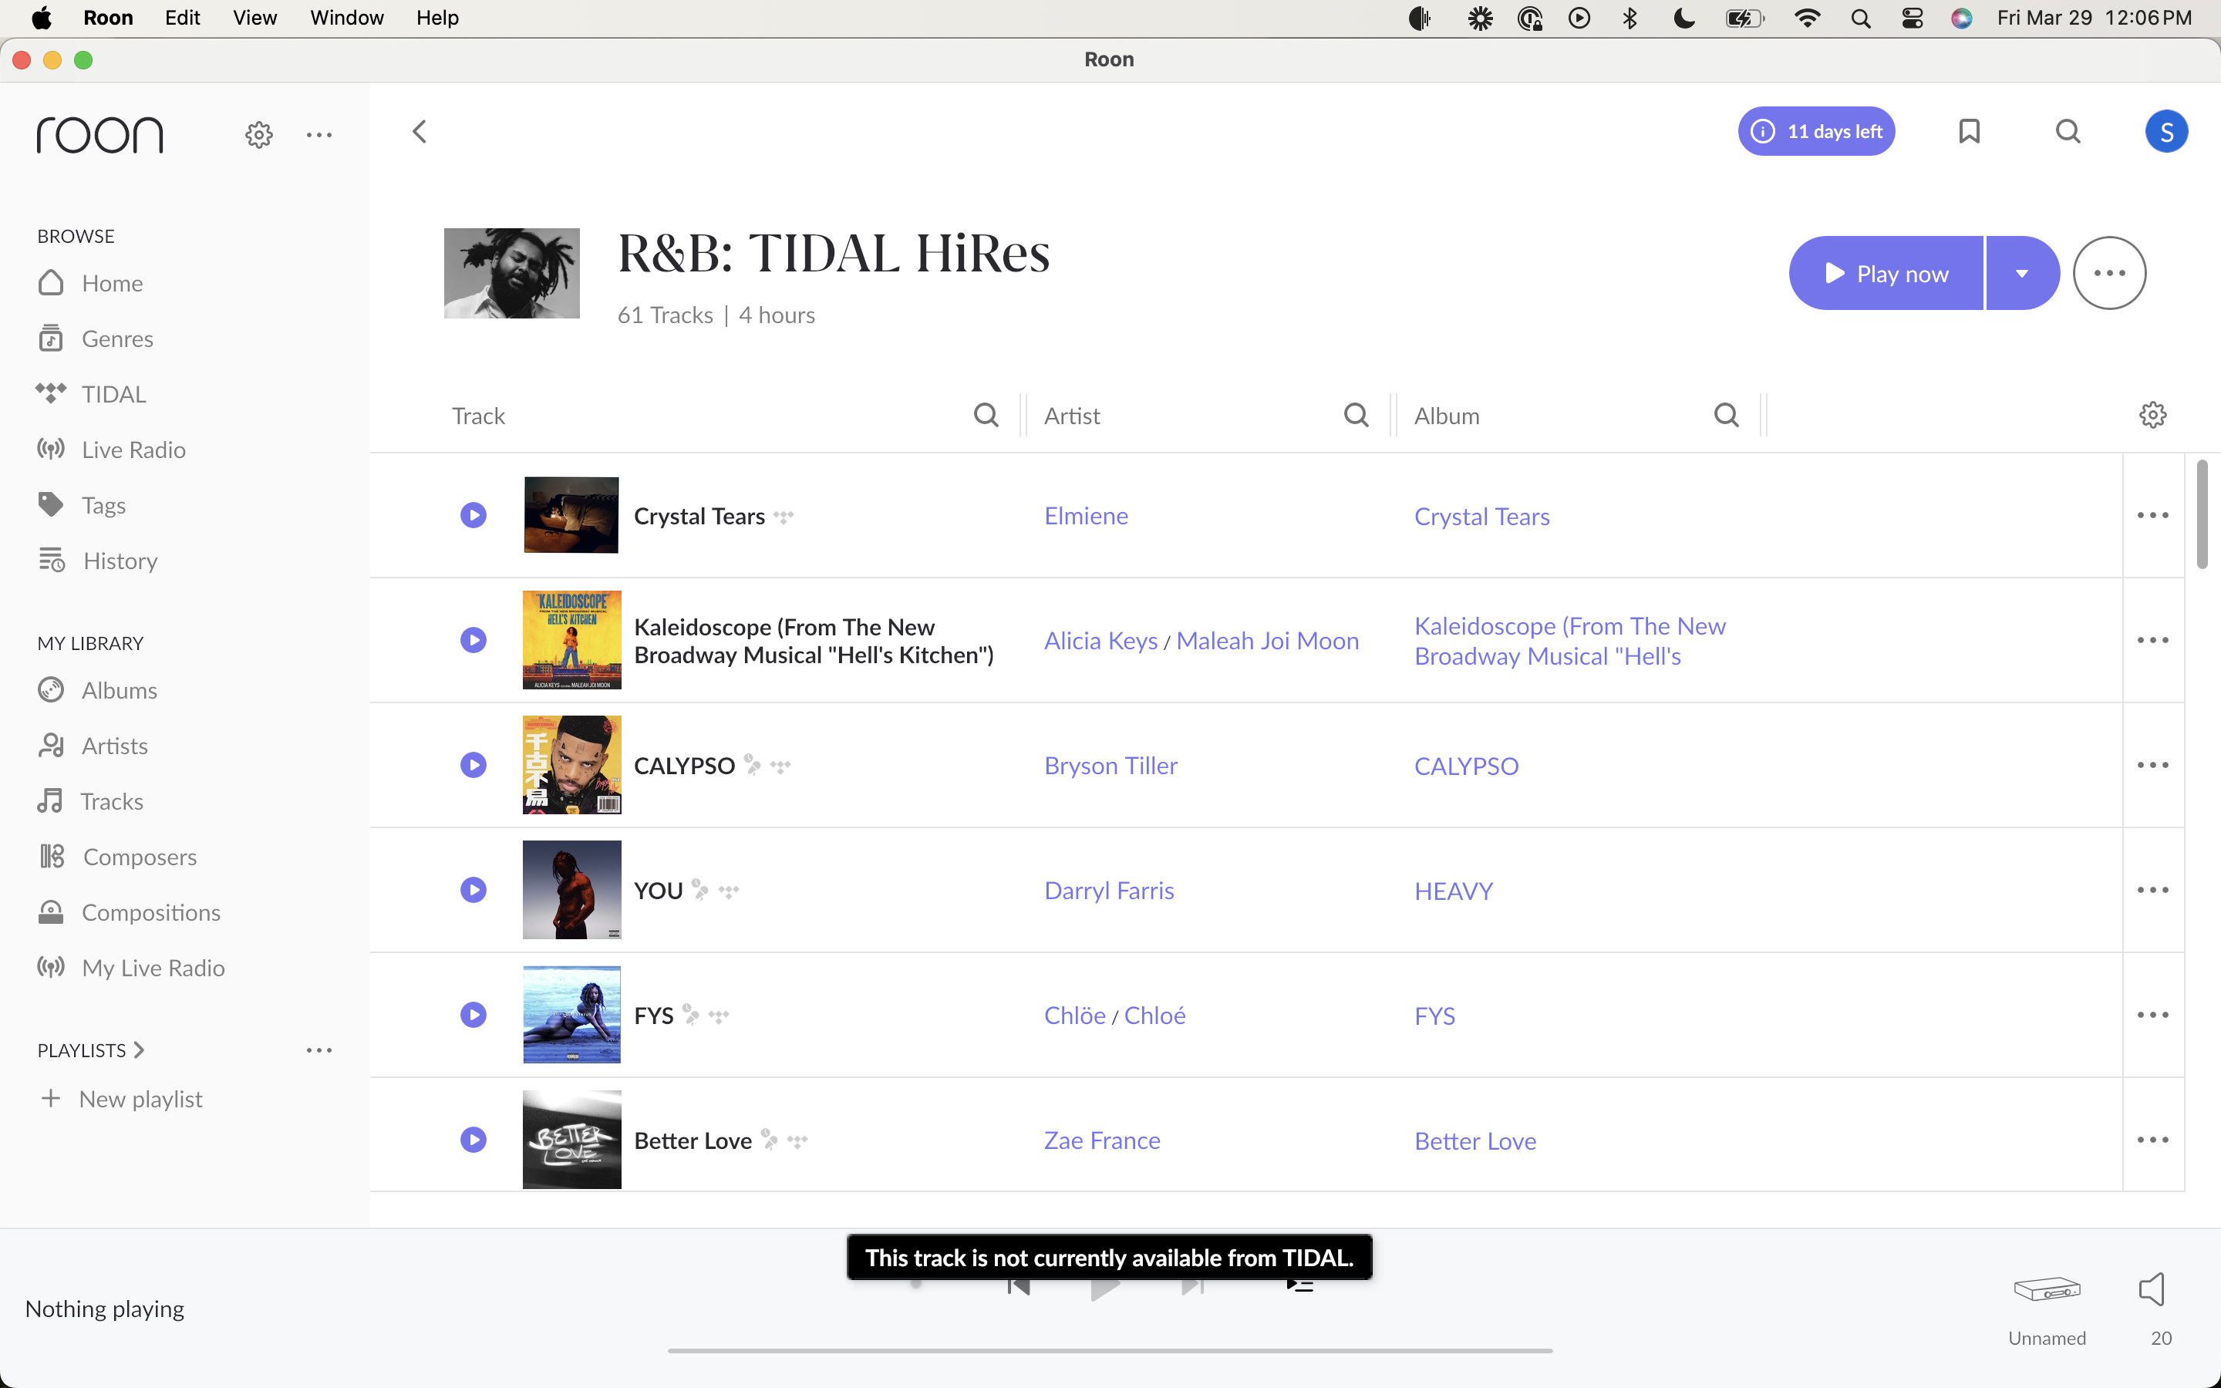The image size is (2221, 1388).
Task: Open the Window menu
Action: click(346, 18)
